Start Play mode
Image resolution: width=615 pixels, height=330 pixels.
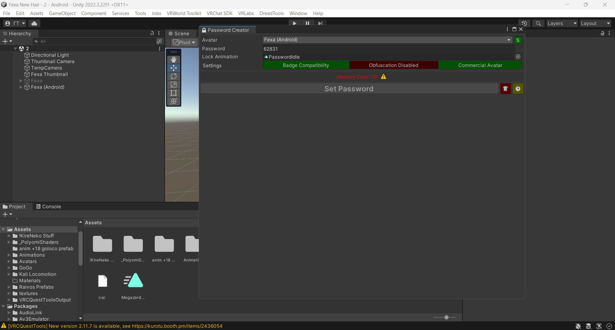(294, 23)
